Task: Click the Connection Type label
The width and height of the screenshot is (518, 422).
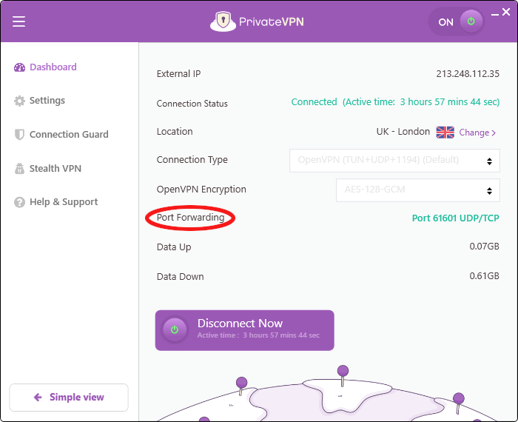Action: (192, 160)
